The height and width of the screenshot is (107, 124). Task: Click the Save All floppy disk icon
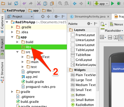coord(10,3)
